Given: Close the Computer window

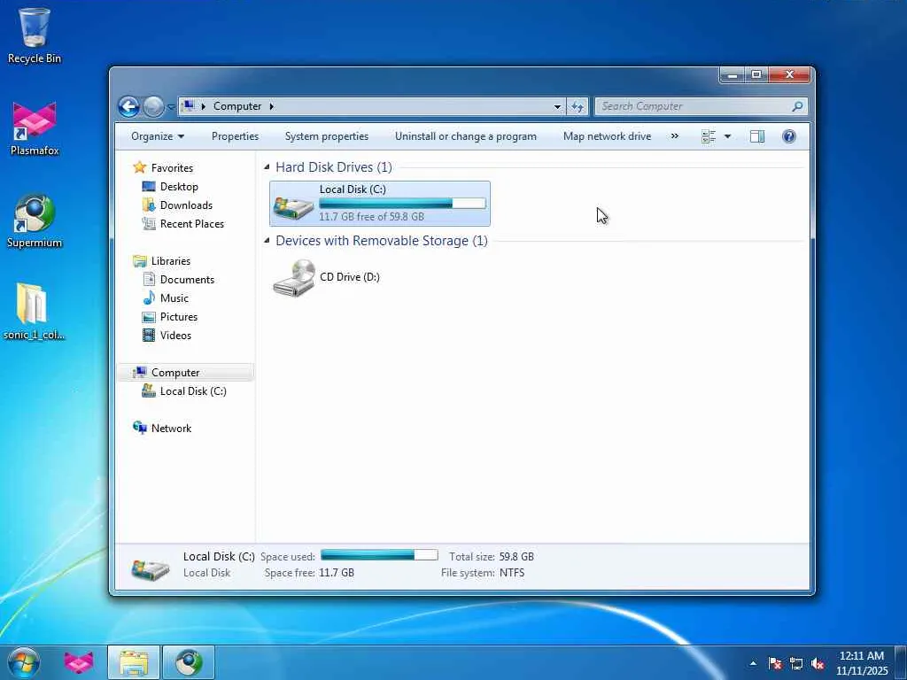Looking at the screenshot, I should (789, 74).
